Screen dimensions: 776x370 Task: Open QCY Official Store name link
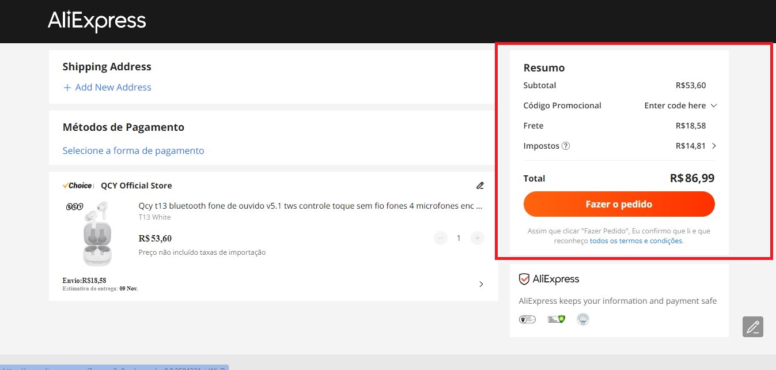coord(136,186)
